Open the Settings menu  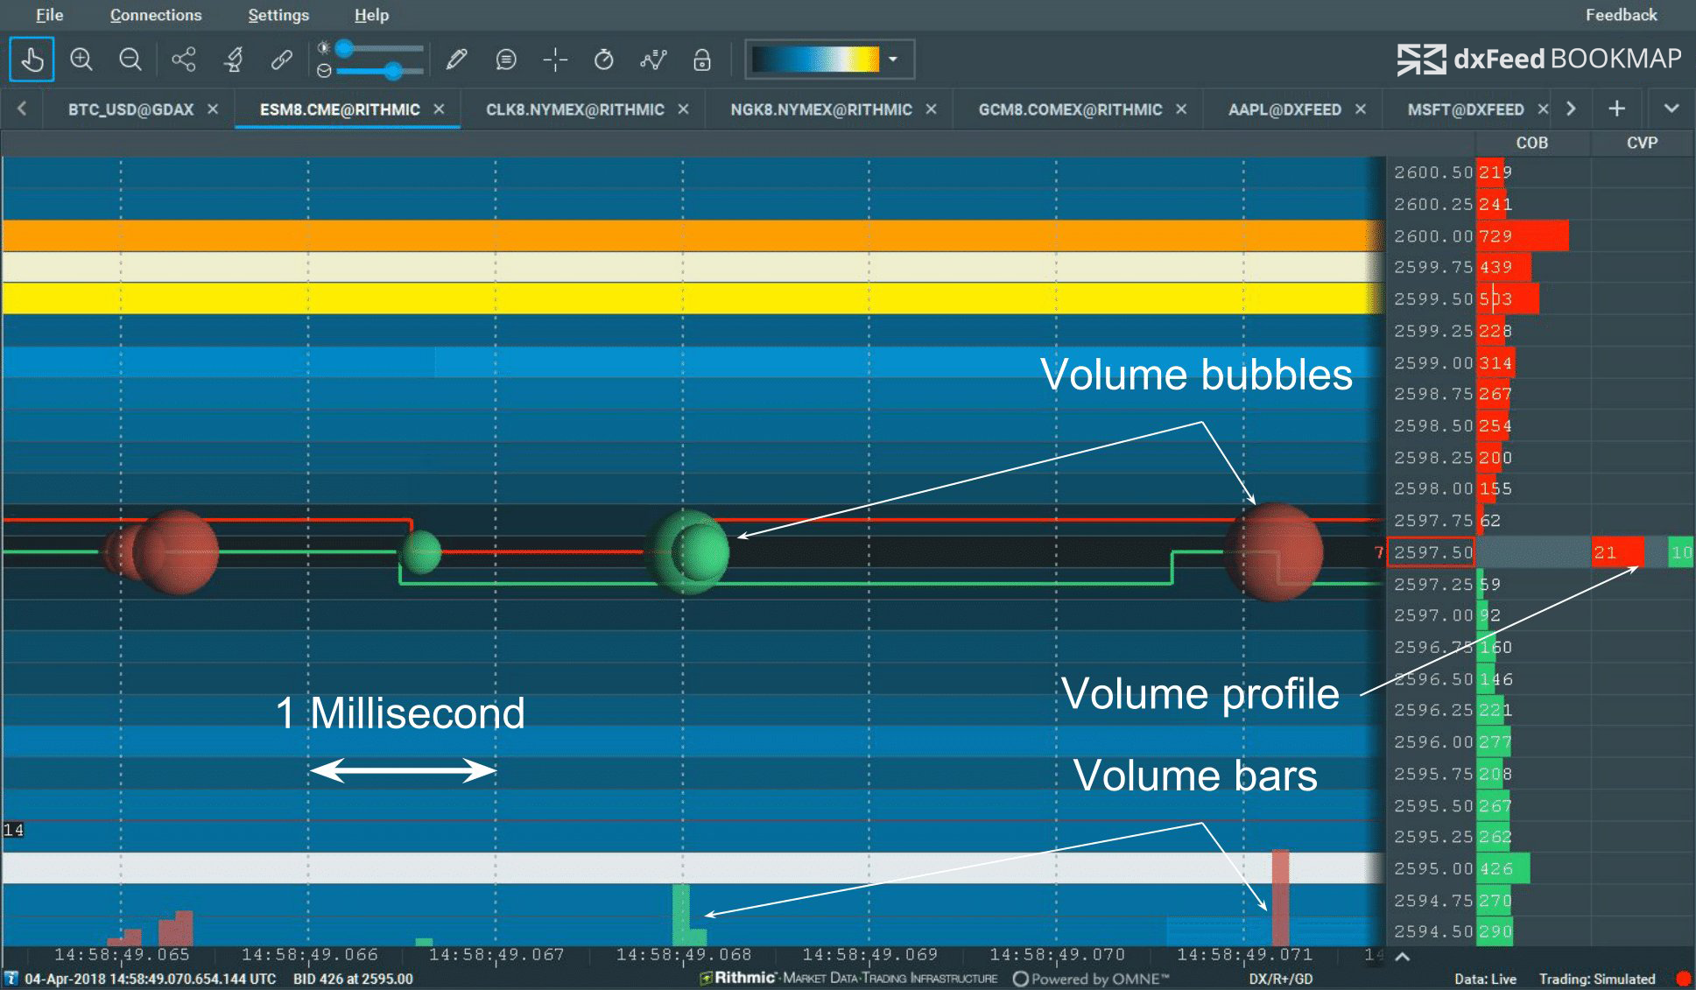coord(278,15)
